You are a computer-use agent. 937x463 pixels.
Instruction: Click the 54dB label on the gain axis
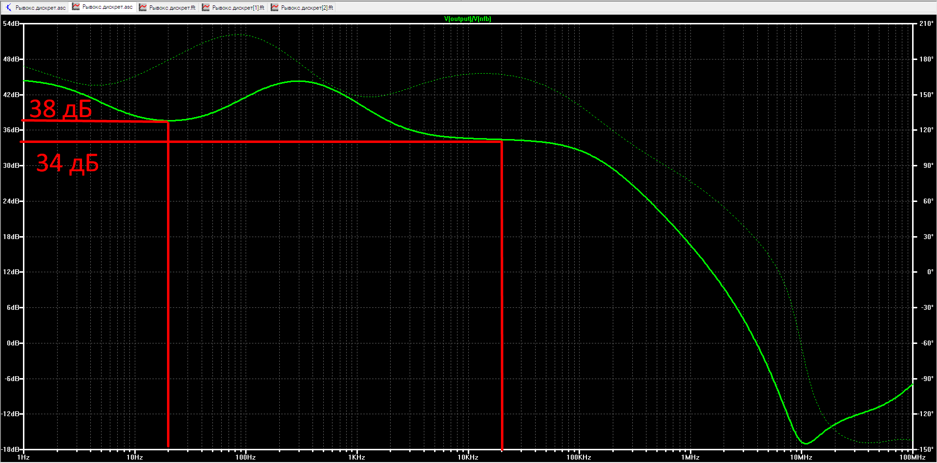point(11,23)
